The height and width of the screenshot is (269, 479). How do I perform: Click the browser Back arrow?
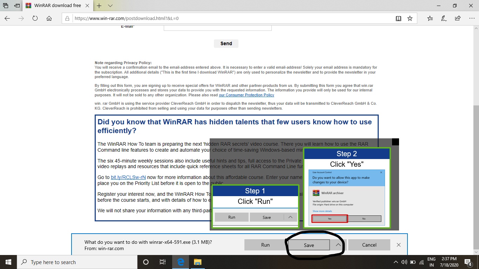pyautogui.click(x=7, y=18)
